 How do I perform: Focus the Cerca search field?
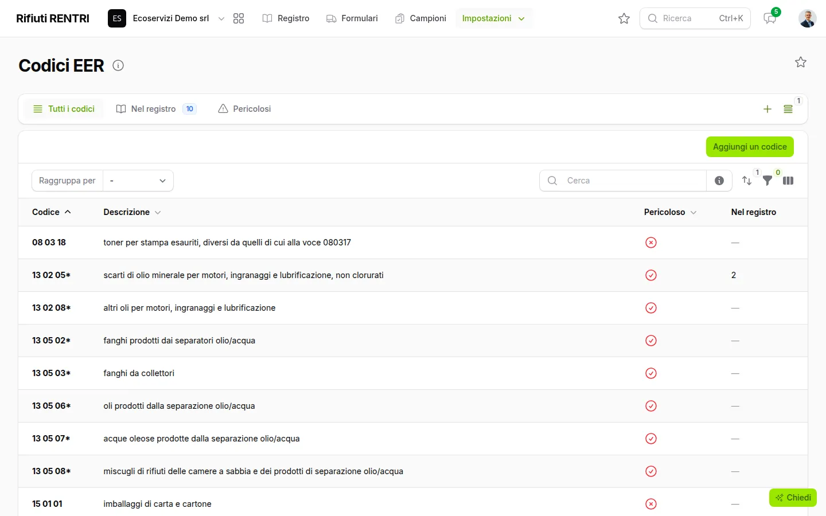click(622, 181)
